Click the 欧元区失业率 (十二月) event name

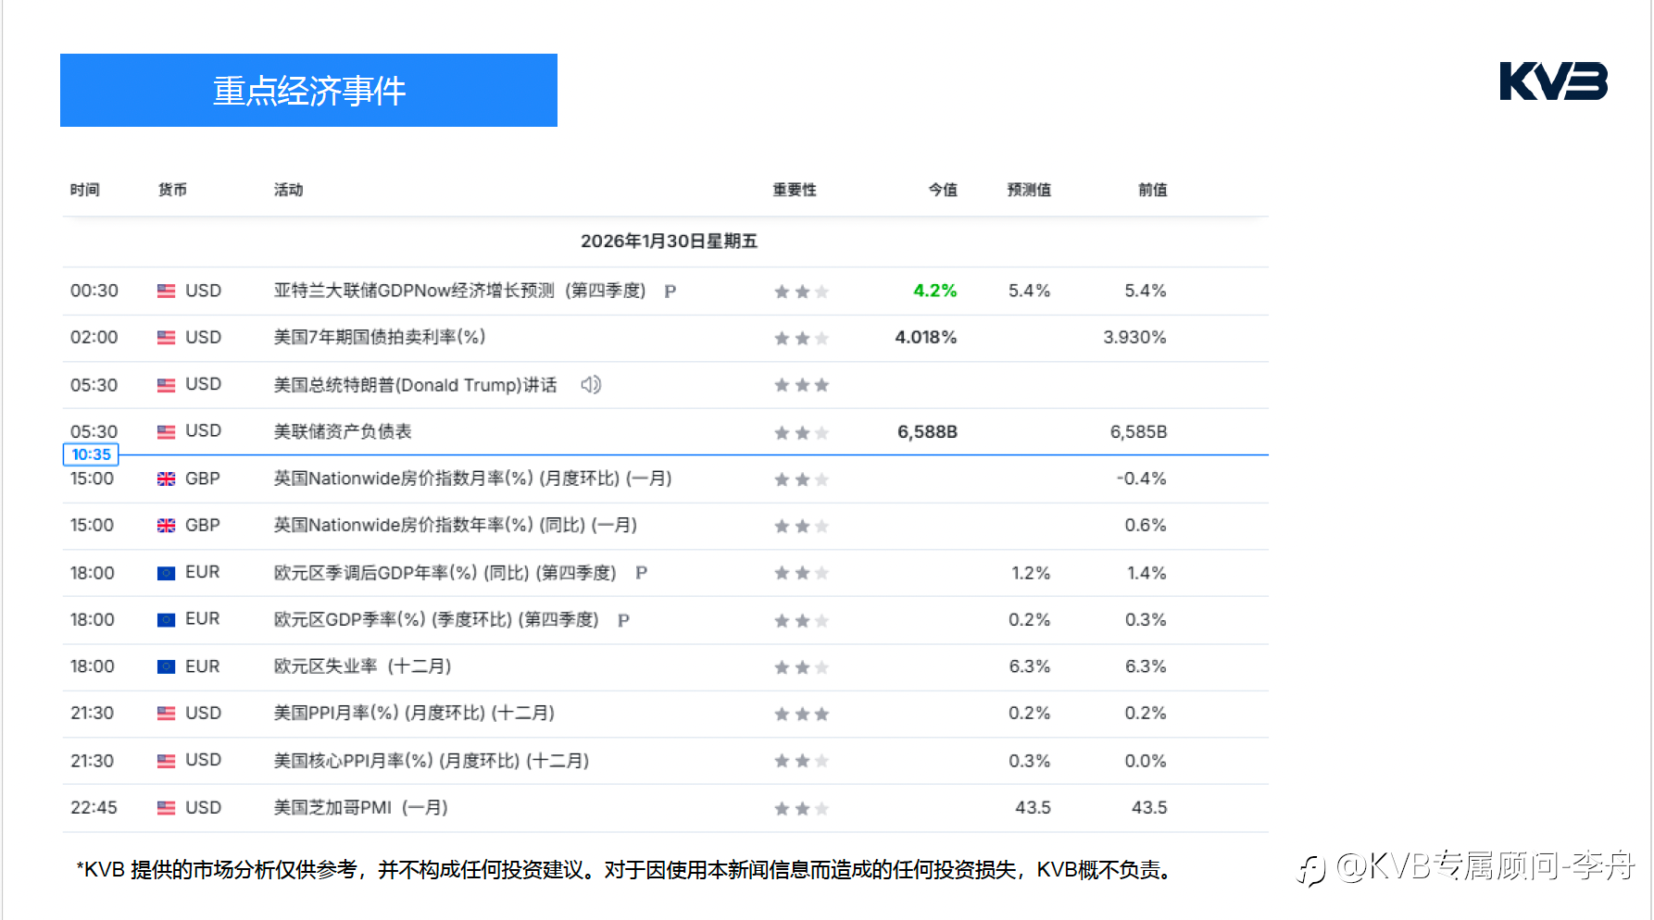[x=363, y=666]
